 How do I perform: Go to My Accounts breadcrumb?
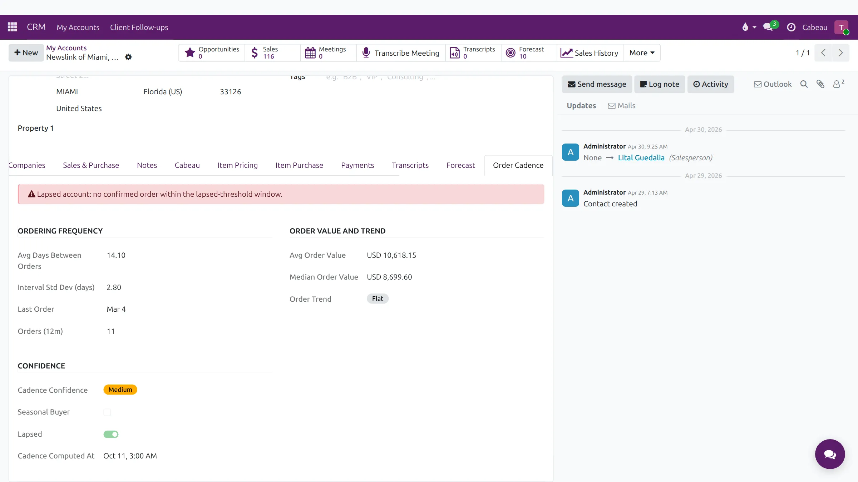tap(66, 48)
